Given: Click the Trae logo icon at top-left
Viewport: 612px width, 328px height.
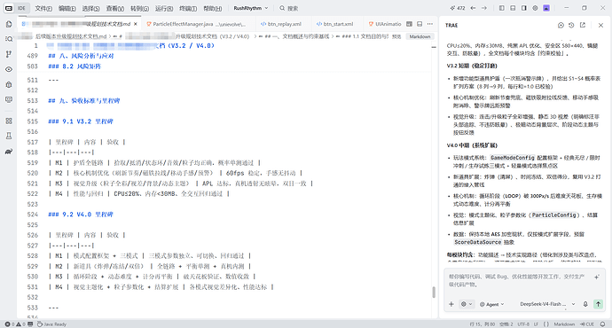Looking at the screenshot, I should [x=9, y=8].
